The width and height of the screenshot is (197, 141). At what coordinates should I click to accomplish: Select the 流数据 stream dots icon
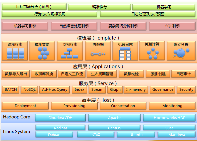coord(98,54)
